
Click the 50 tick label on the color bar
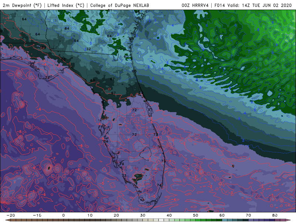[x=196, y=215]
